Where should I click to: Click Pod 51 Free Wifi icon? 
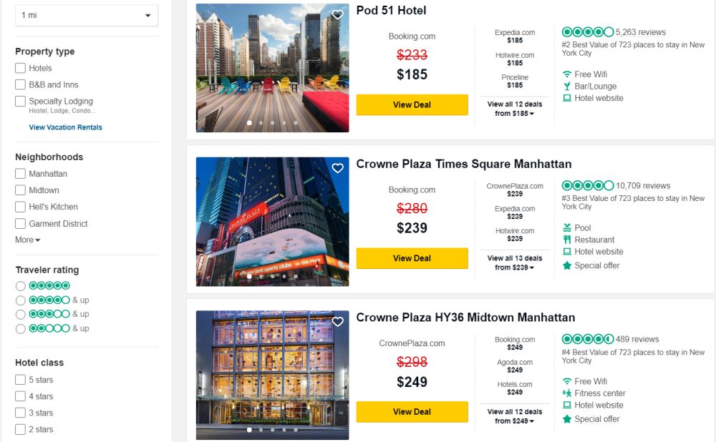(567, 74)
